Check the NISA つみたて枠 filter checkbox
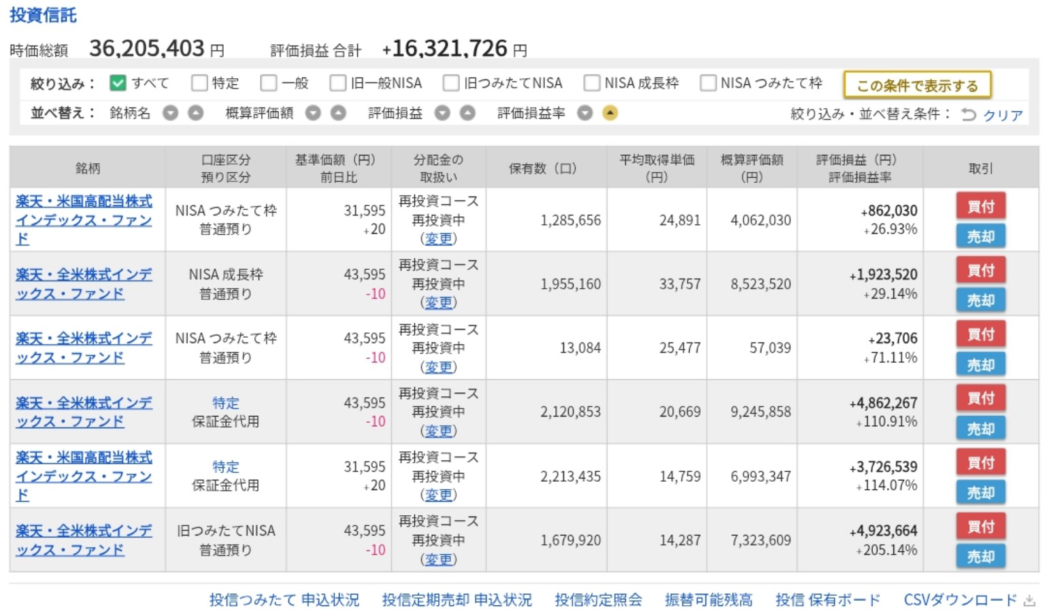This screenshot has width=1045, height=613. 708,83
